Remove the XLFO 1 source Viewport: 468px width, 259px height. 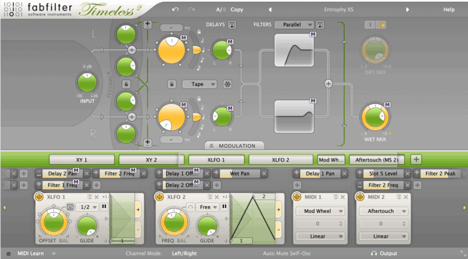(96, 197)
